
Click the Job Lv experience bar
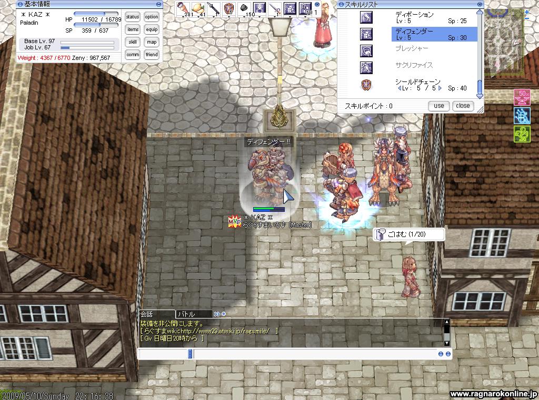coord(87,48)
